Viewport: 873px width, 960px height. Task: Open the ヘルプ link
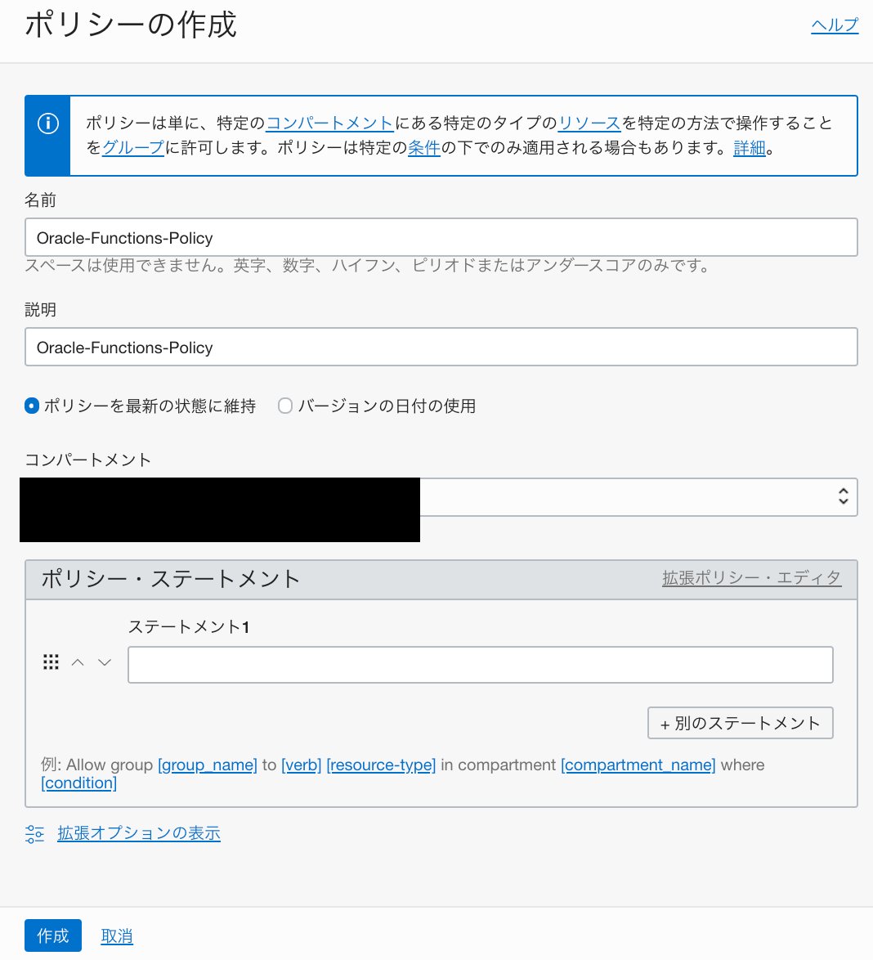click(x=835, y=25)
